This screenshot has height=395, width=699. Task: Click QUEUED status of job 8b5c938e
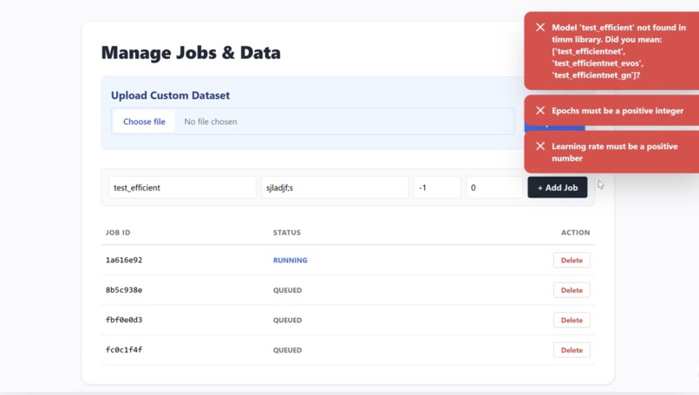(288, 290)
